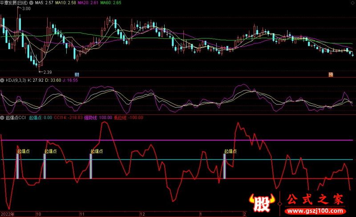Click the fourth 起爆点 signal marker
The height and width of the screenshot is (217, 356).
pos(230,151)
